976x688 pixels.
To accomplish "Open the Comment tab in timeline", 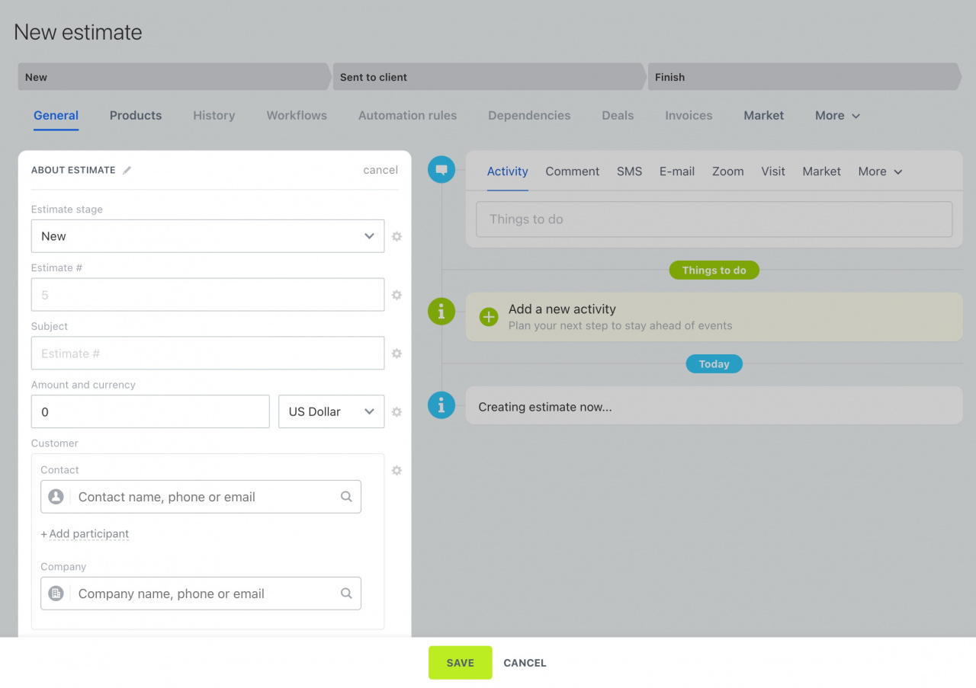I will click(572, 171).
